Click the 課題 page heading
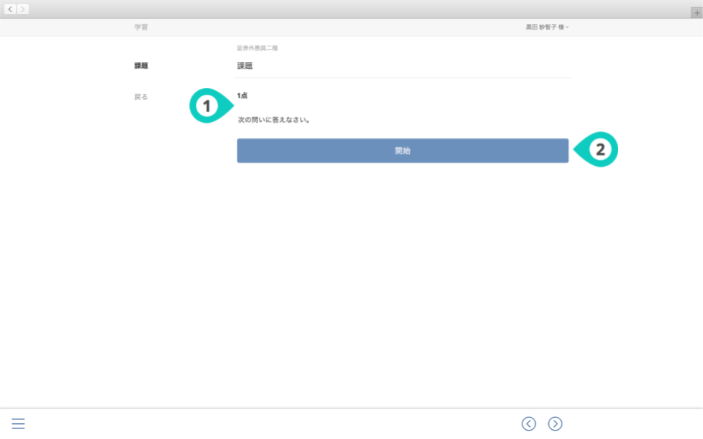Image resolution: width=703 pixels, height=439 pixels. click(244, 66)
